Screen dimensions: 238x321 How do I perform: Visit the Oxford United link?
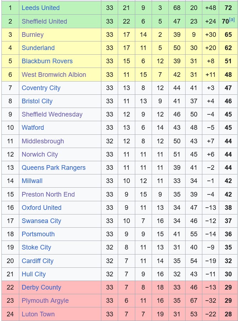point(41,208)
